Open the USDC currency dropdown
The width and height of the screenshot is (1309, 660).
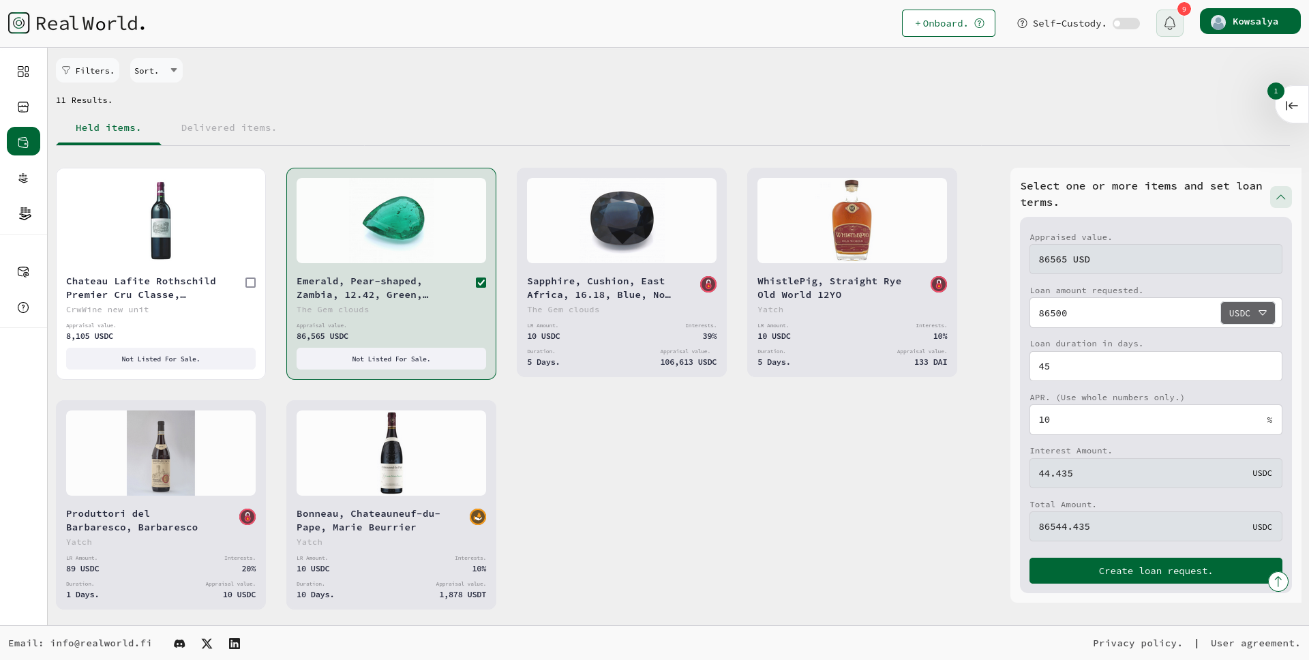pyautogui.click(x=1247, y=313)
